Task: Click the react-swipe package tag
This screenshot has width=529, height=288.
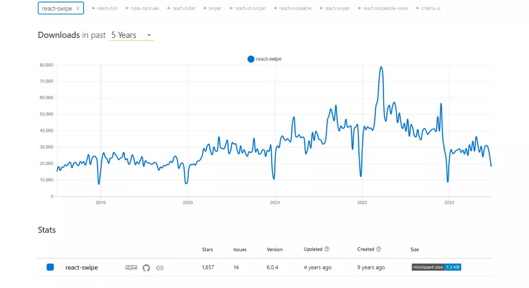Action: (x=61, y=9)
